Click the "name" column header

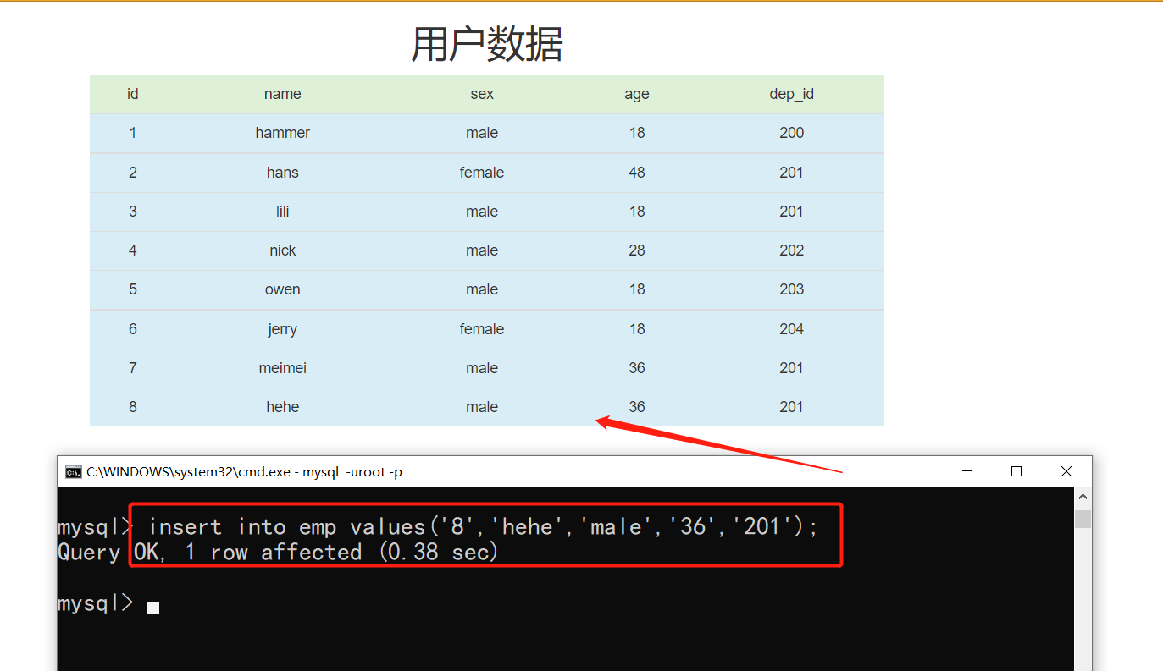tap(283, 94)
